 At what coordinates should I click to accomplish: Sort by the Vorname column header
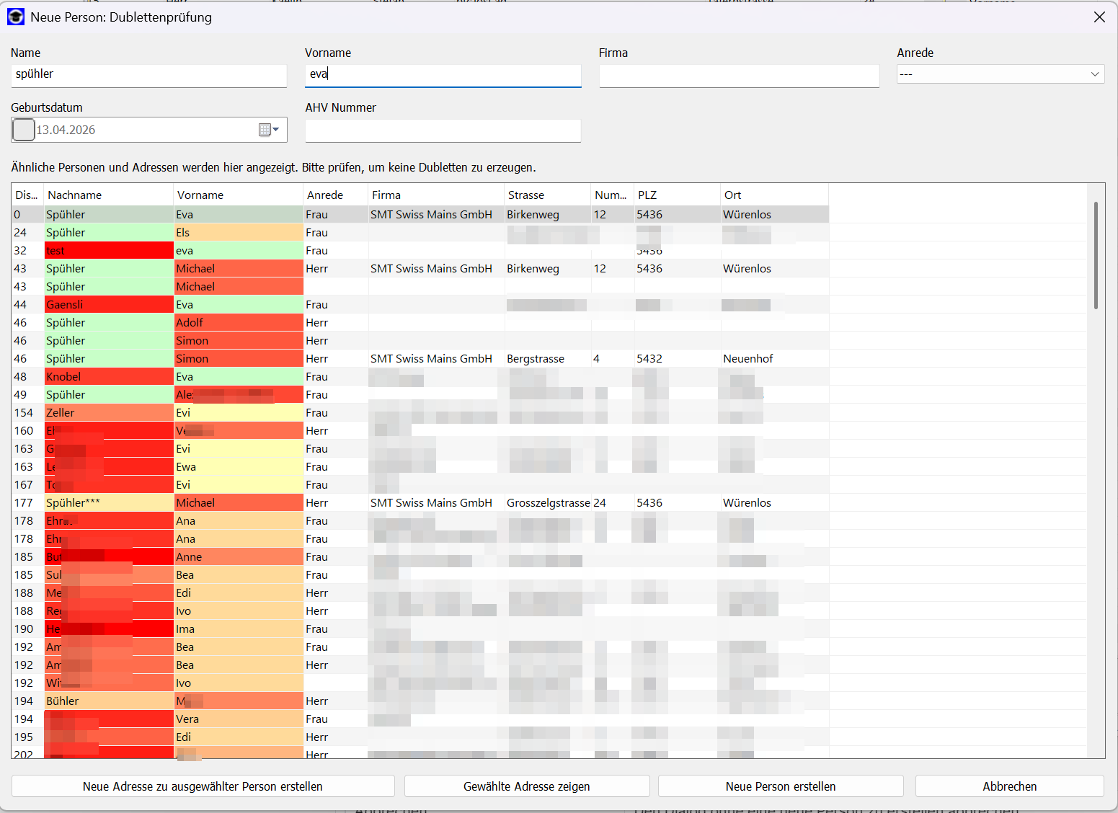pyautogui.click(x=238, y=195)
